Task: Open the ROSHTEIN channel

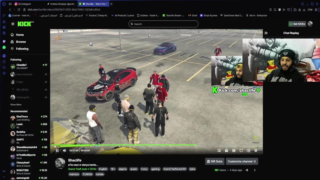Action: tap(29, 172)
